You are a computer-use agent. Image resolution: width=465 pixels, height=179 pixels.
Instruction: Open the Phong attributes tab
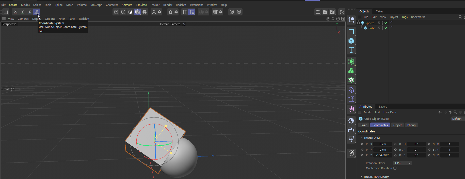point(411,125)
